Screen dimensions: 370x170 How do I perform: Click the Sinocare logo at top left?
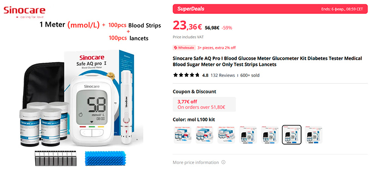point(24,12)
